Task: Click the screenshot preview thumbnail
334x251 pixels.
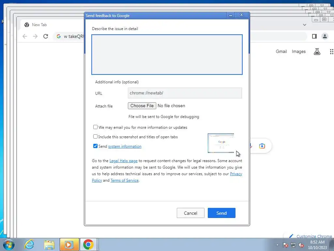Action: (x=221, y=143)
